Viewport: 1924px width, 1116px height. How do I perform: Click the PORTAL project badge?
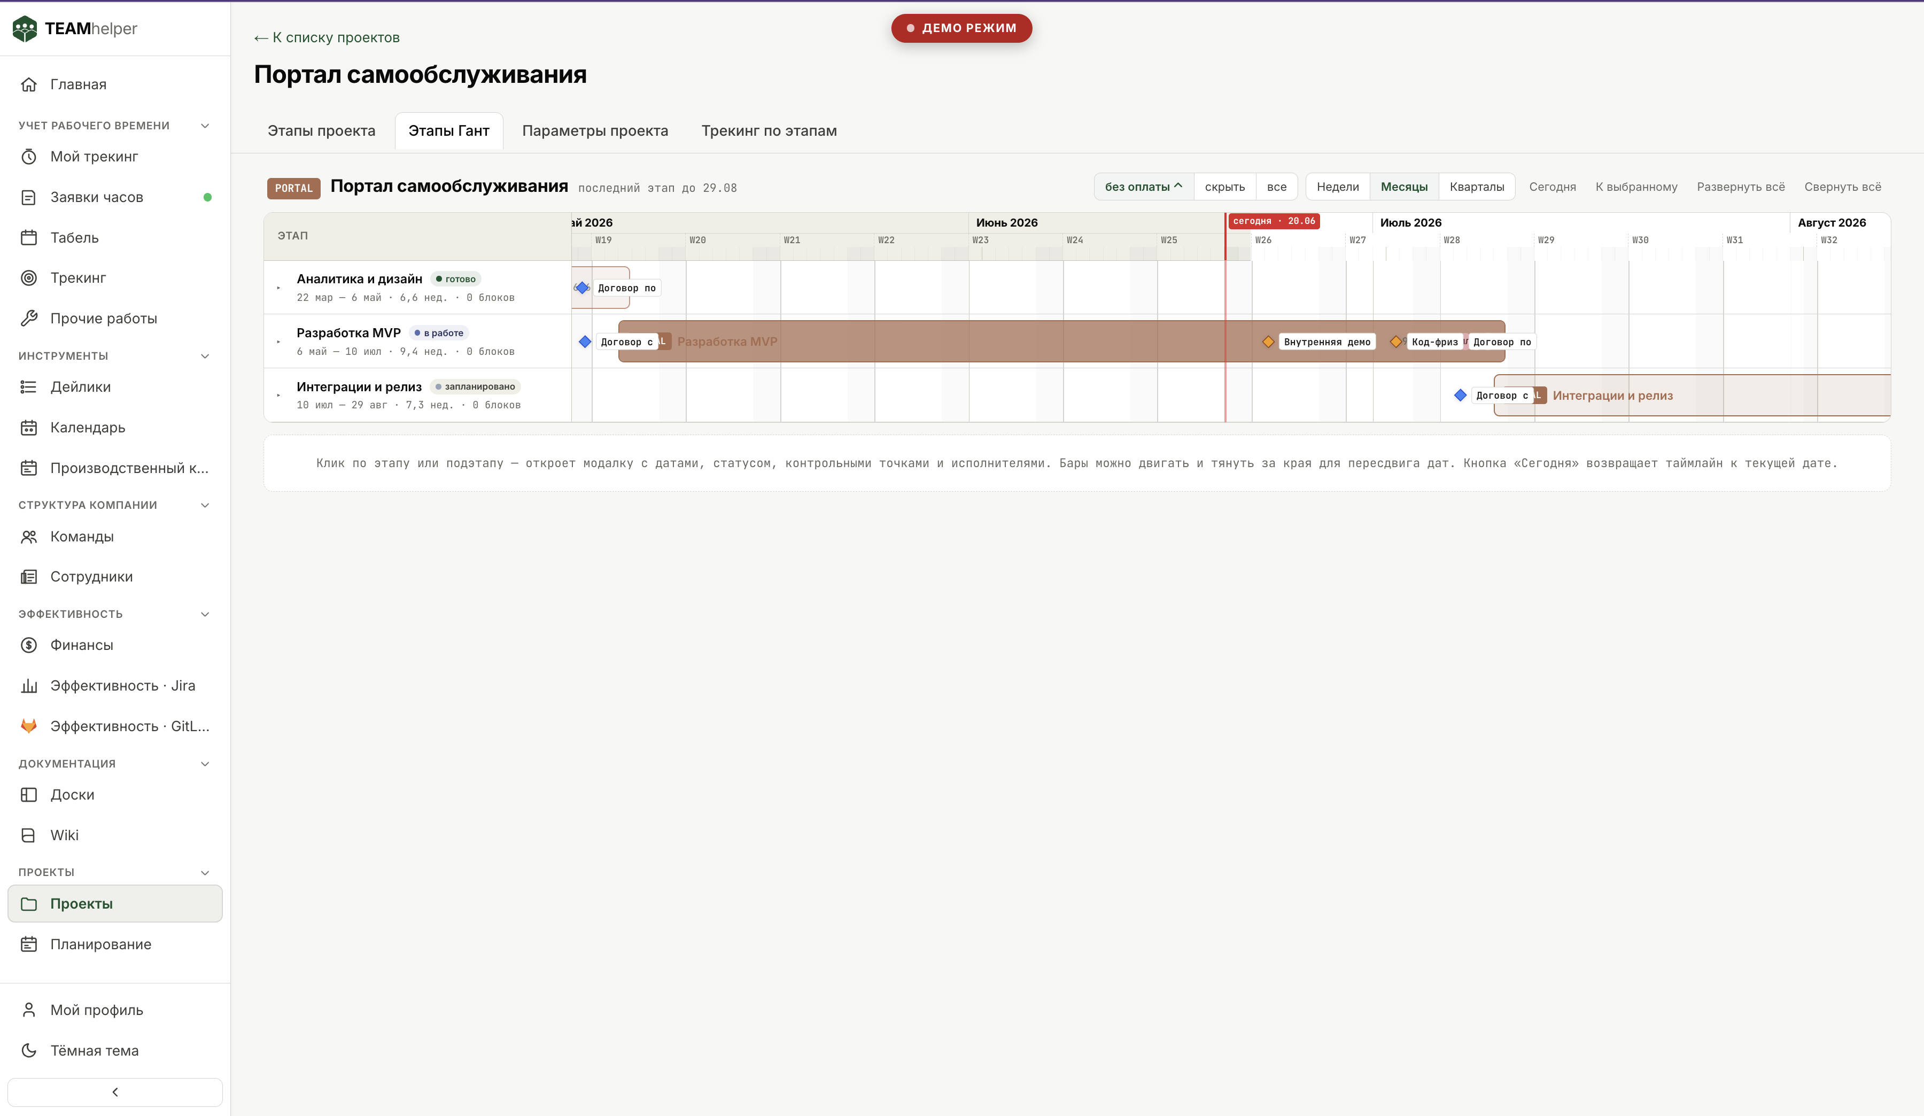pyautogui.click(x=294, y=188)
